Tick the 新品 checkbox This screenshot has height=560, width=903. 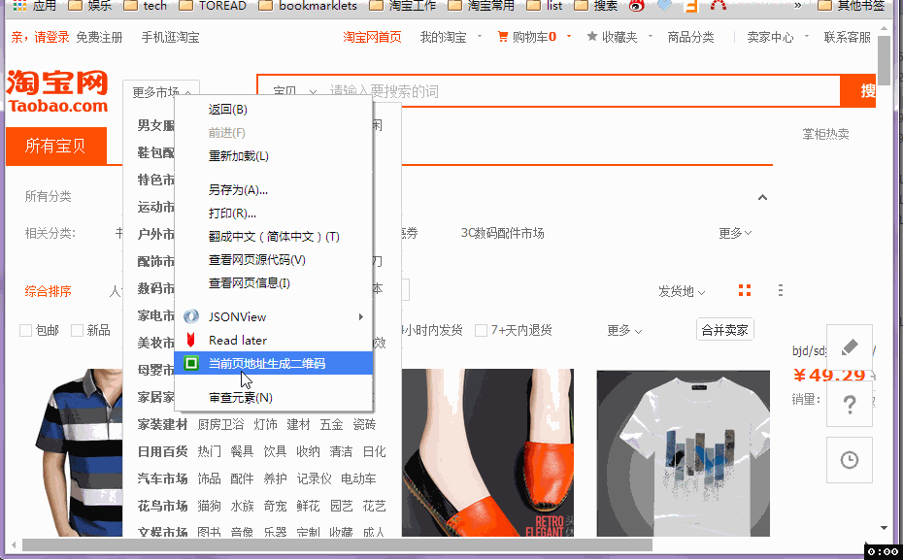(x=77, y=331)
